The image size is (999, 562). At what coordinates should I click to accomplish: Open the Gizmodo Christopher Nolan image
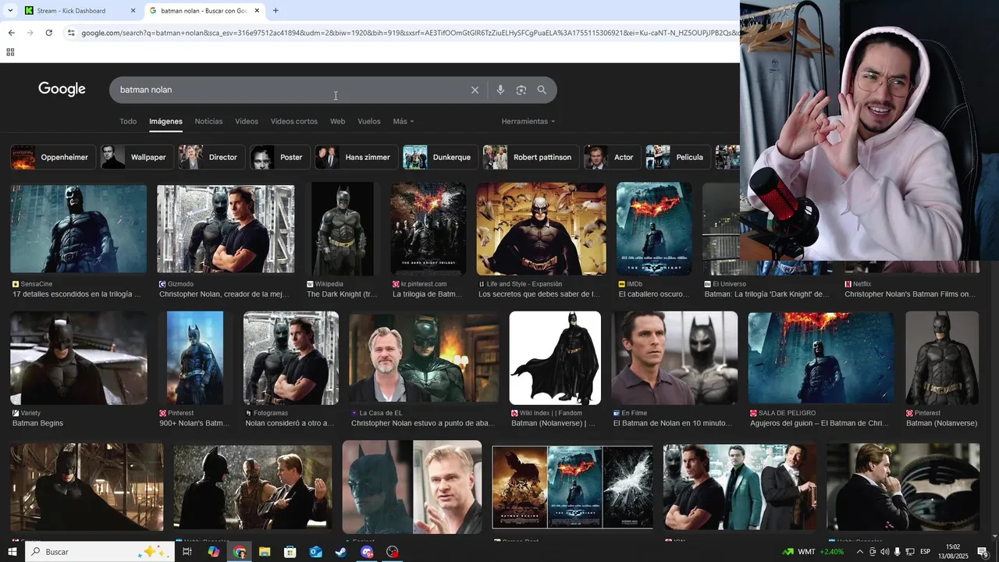tap(226, 229)
